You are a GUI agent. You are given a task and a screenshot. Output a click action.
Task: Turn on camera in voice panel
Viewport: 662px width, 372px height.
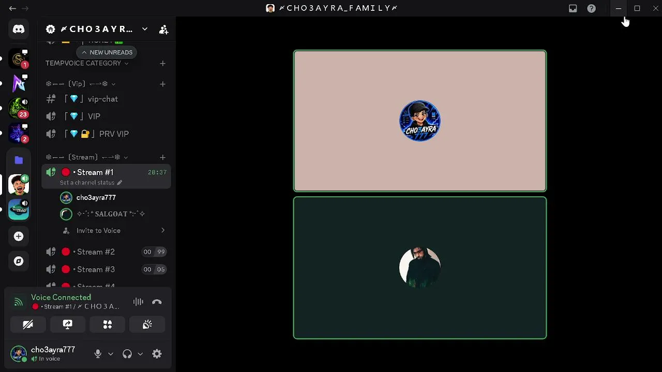pos(28,324)
